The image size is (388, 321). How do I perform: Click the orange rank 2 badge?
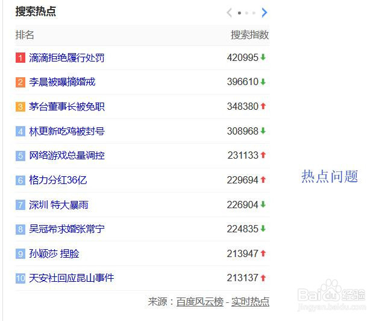click(x=20, y=82)
